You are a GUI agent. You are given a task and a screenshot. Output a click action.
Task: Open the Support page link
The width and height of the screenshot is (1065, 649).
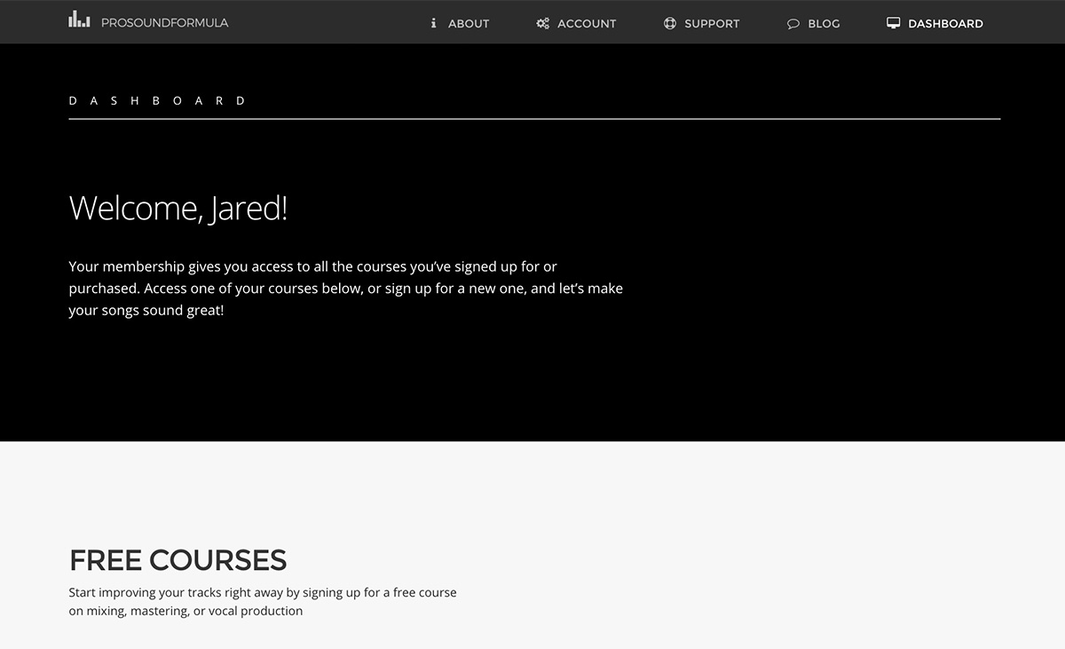[712, 24]
